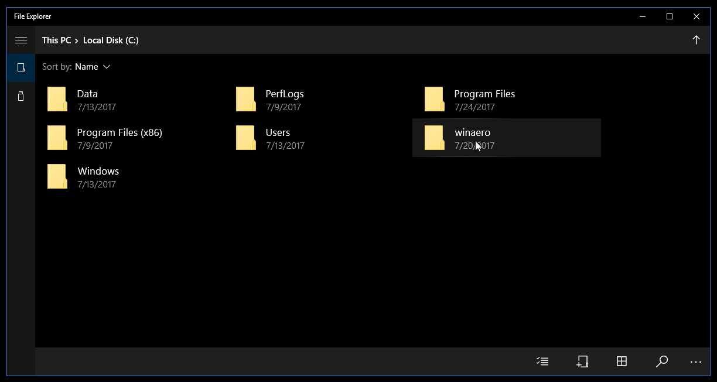This screenshot has width=717, height=382.
Task: Click Local Disk (C:) in the breadcrumb
Action: click(111, 40)
